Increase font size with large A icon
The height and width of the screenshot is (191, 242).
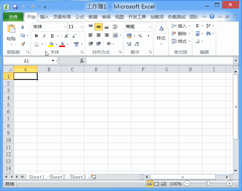pos(66,36)
